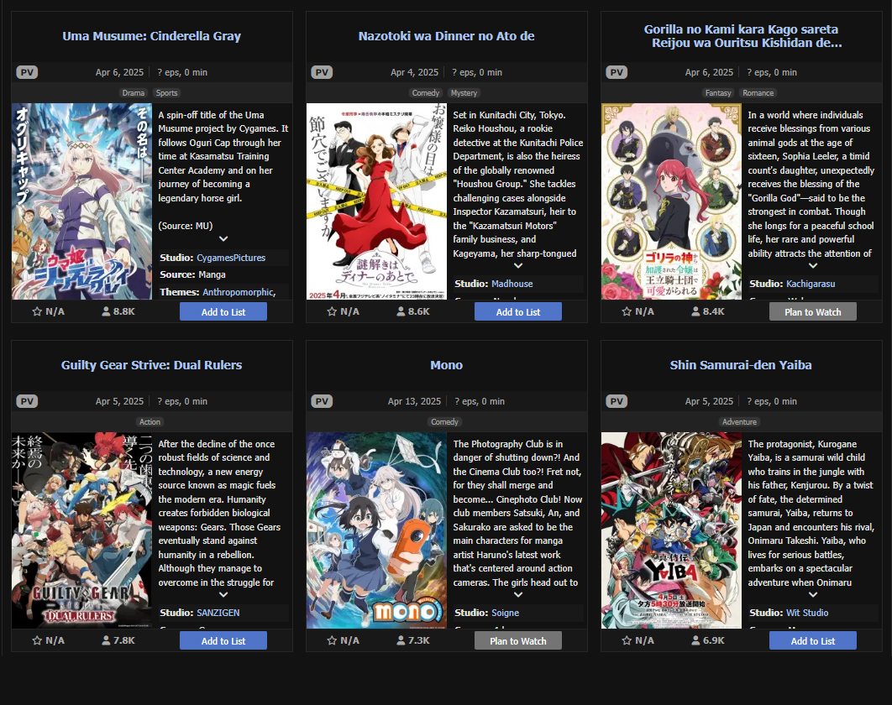Expand the Uma Musume synopsis chevron
The height and width of the screenshot is (705, 892).
(223, 239)
